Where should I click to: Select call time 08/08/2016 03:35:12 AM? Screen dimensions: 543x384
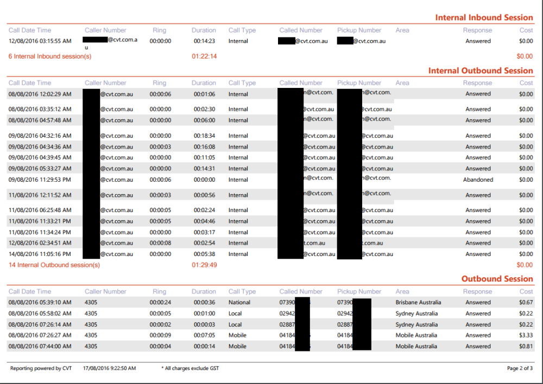click(40, 110)
